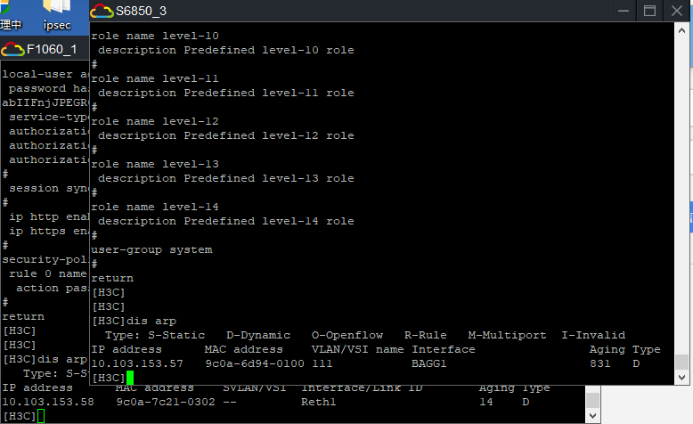The height and width of the screenshot is (424, 693).
Task: Bring the F1060_1 window forward via its title
Action: pyautogui.click(x=52, y=49)
